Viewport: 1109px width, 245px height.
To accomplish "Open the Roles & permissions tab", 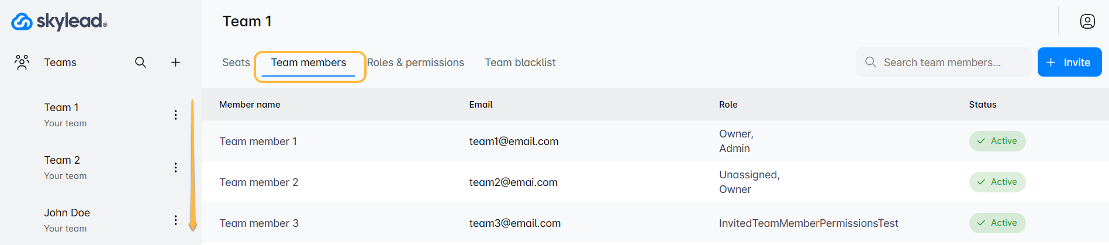I will point(416,63).
